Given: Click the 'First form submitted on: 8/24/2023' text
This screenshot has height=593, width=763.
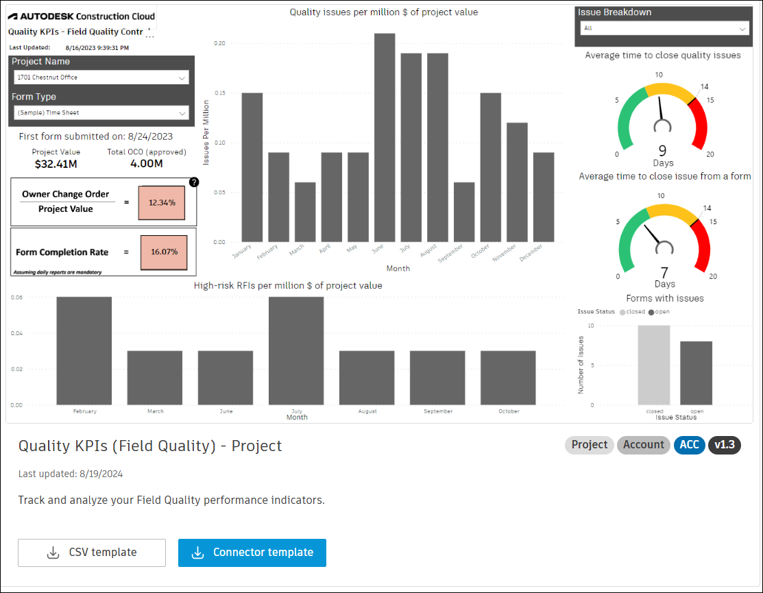Looking at the screenshot, I should click(96, 136).
